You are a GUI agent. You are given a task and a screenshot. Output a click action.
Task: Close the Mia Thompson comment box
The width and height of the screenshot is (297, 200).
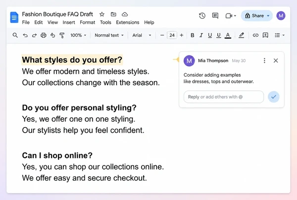(x=276, y=60)
